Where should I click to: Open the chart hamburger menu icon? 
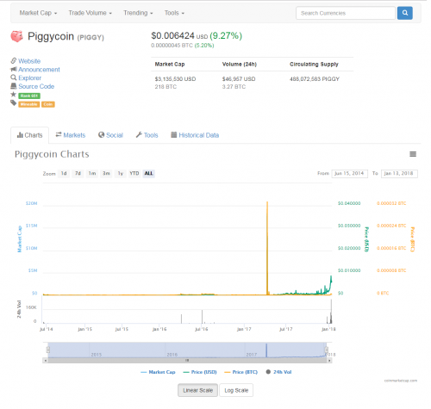pos(413,154)
